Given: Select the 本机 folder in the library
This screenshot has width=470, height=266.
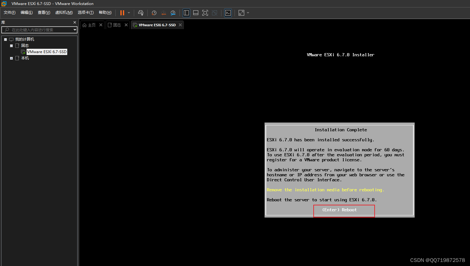Looking at the screenshot, I should tap(25, 58).
